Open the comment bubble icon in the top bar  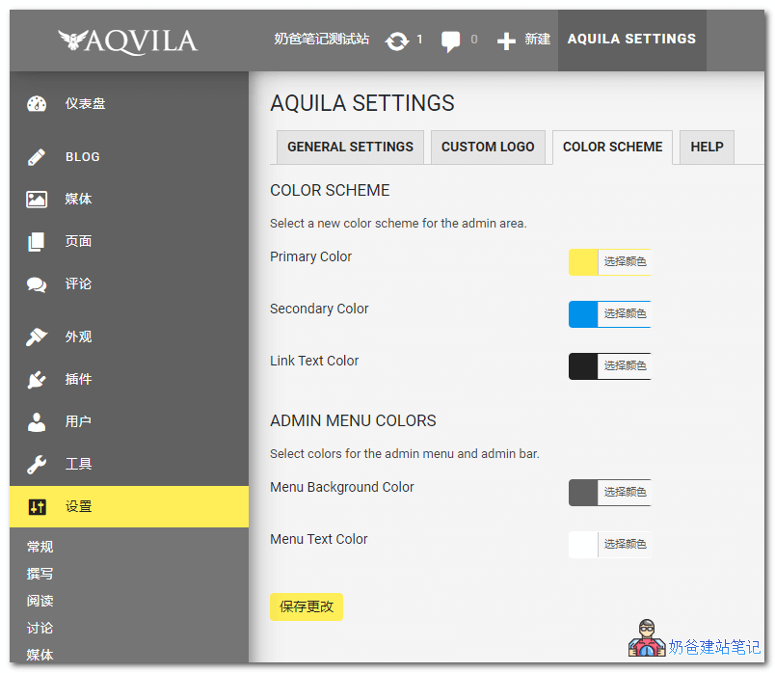pos(450,39)
